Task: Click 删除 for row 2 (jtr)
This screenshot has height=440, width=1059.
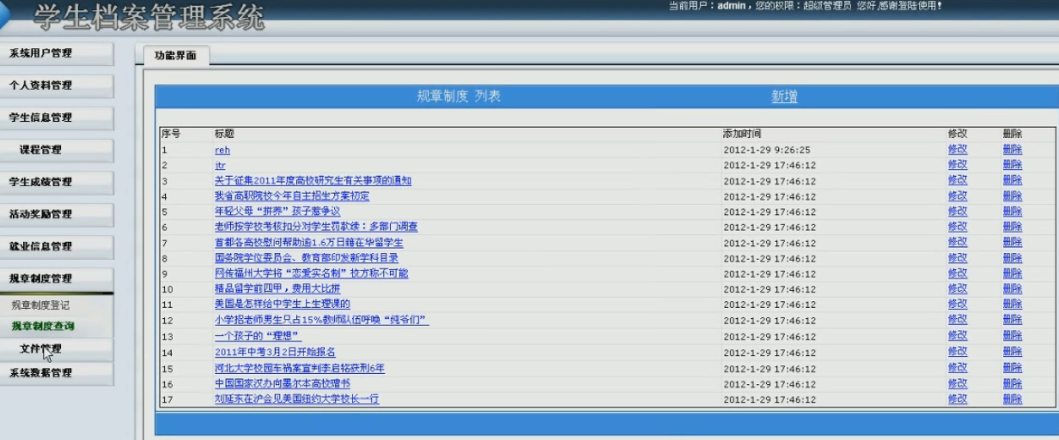Action: (x=1012, y=166)
